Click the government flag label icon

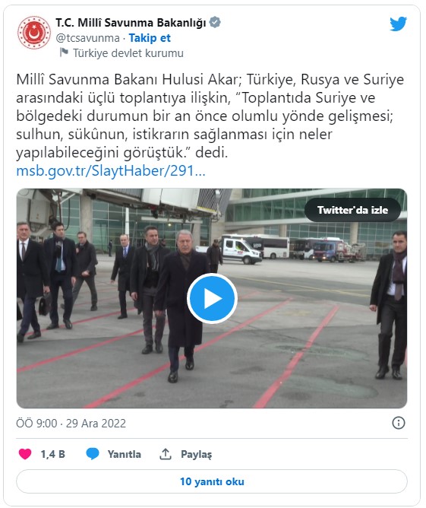tap(64, 52)
